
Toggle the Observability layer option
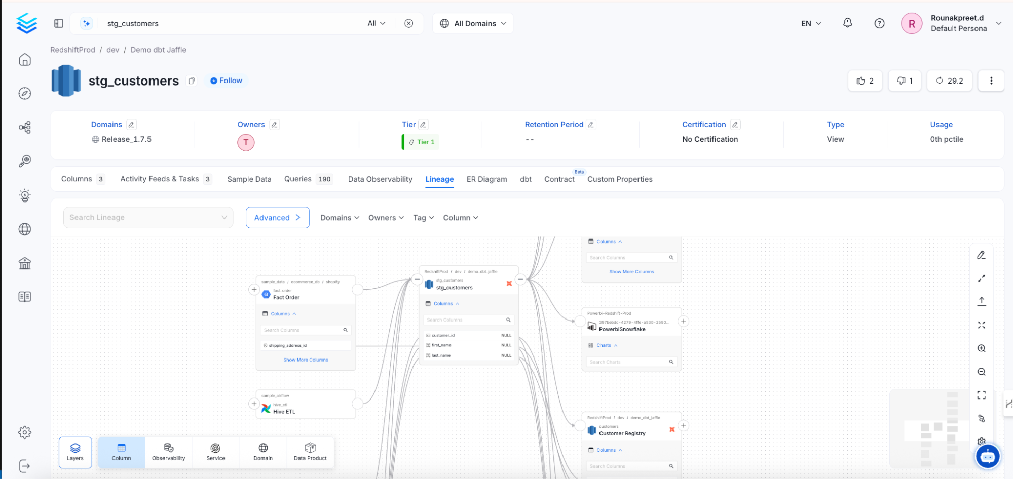168,452
